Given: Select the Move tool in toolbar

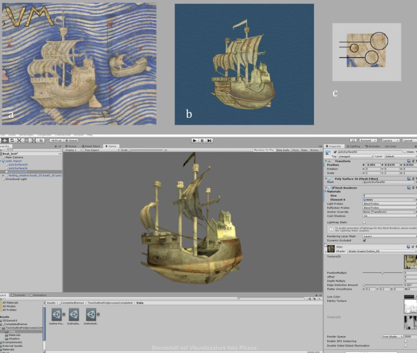Looking at the screenshot, I should 5,140.
